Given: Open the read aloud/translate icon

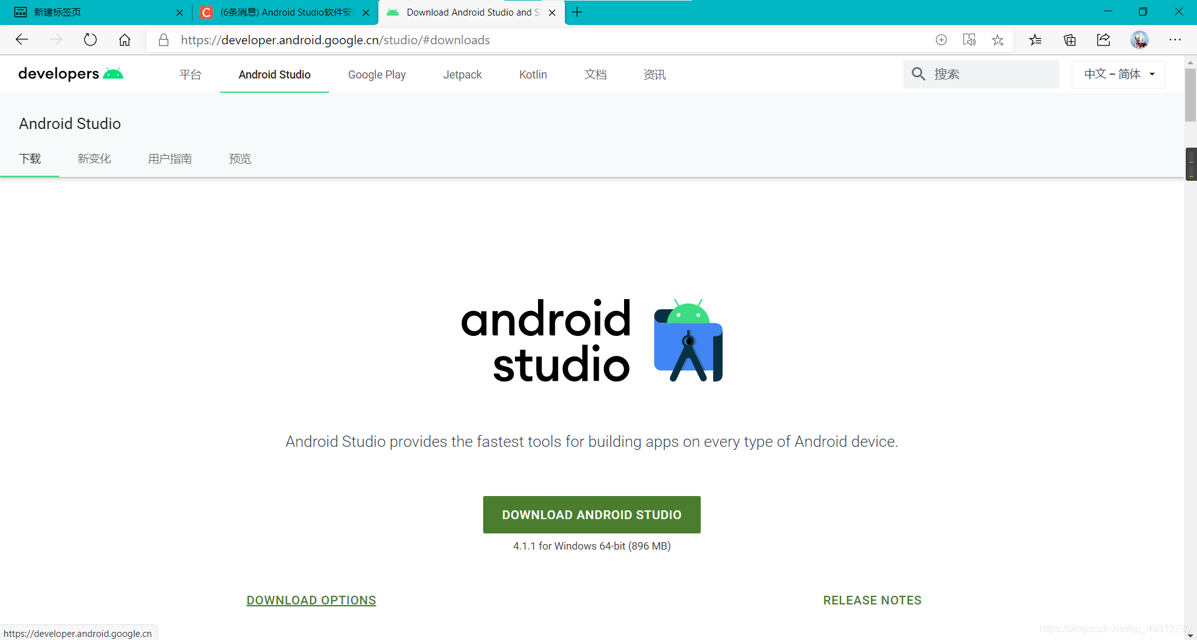Looking at the screenshot, I should click(x=969, y=40).
